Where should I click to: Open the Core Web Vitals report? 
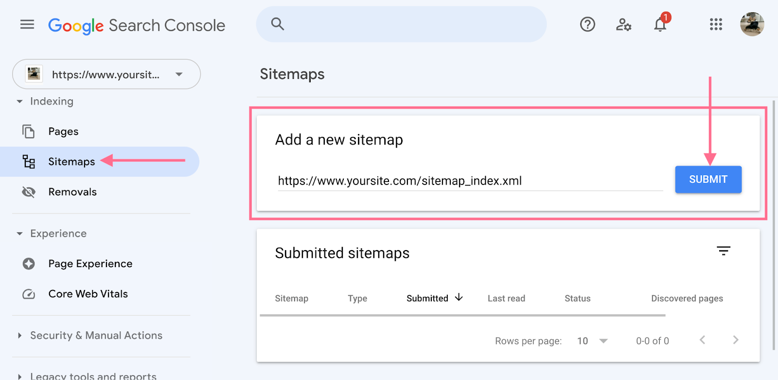click(x=88, y=294)
